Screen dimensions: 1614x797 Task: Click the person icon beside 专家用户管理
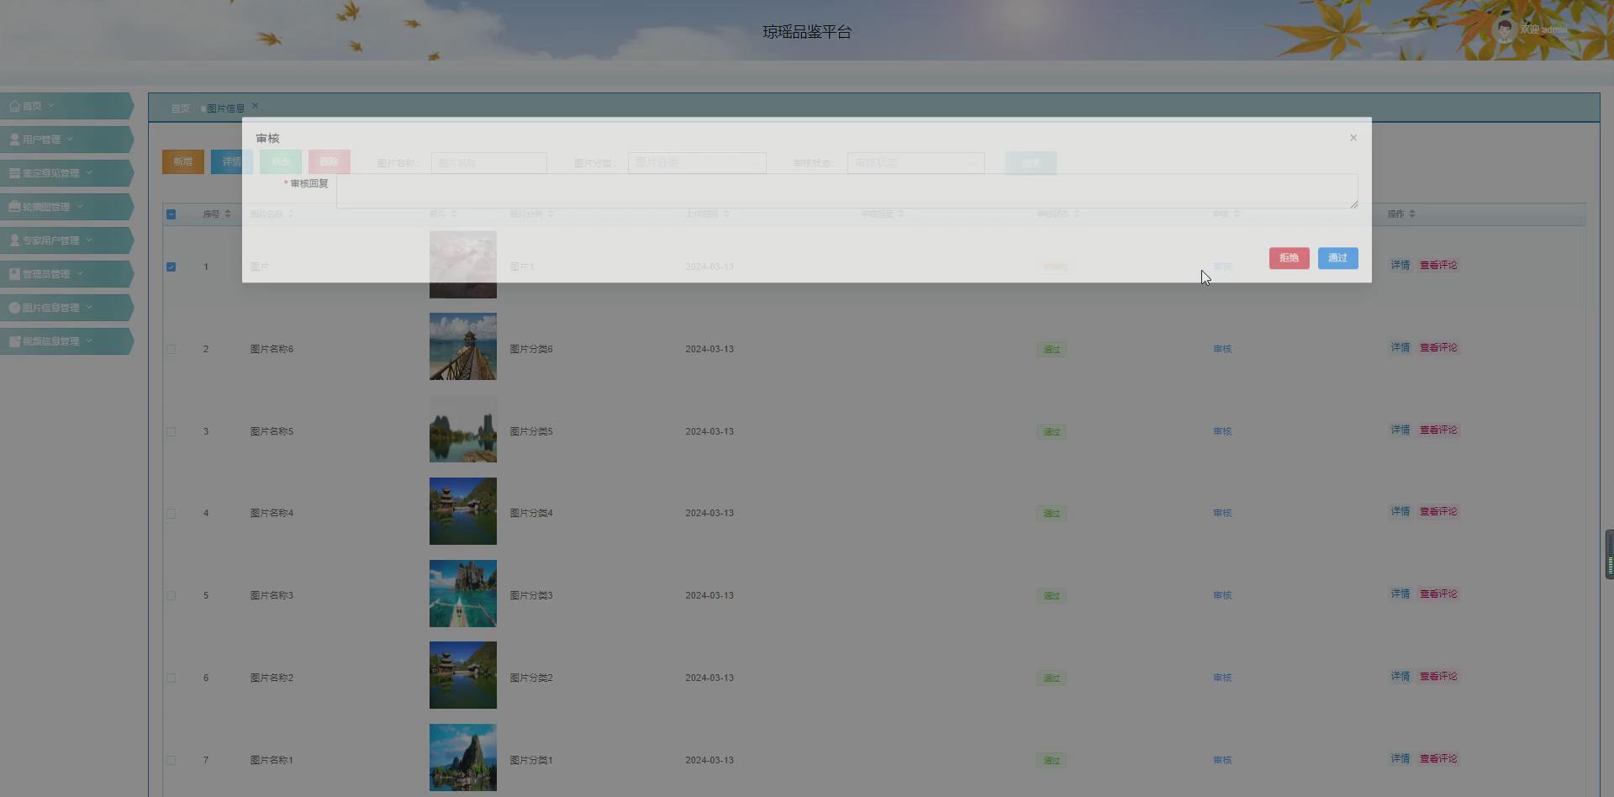(x=14, y=240)
